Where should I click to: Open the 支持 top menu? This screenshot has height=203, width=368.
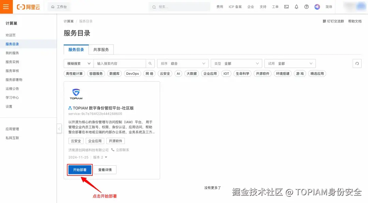(x=263, y=7)
